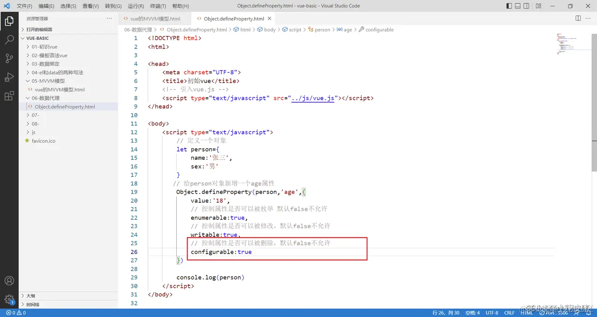
Task: Open vue的MVVM模型.html in the file tree
Action: click(x=68, y=90)
